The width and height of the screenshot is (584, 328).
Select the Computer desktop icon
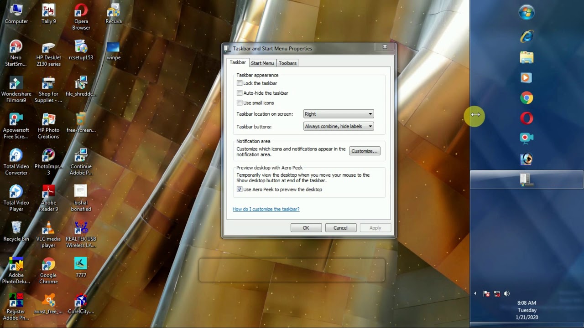coord(16,14)
